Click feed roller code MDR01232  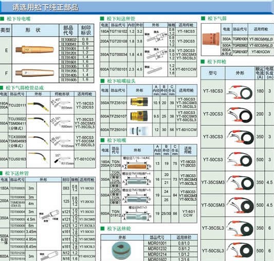157,249
